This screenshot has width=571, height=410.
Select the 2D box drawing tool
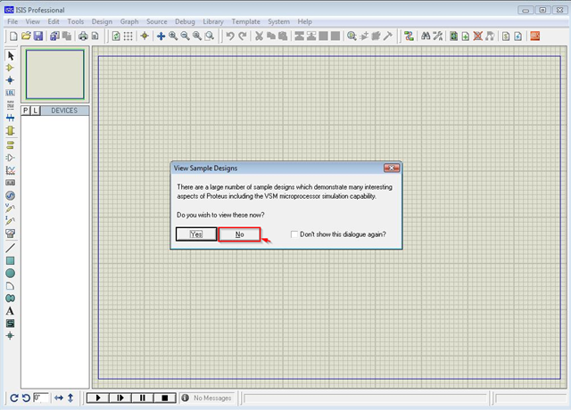click(10, 260)
